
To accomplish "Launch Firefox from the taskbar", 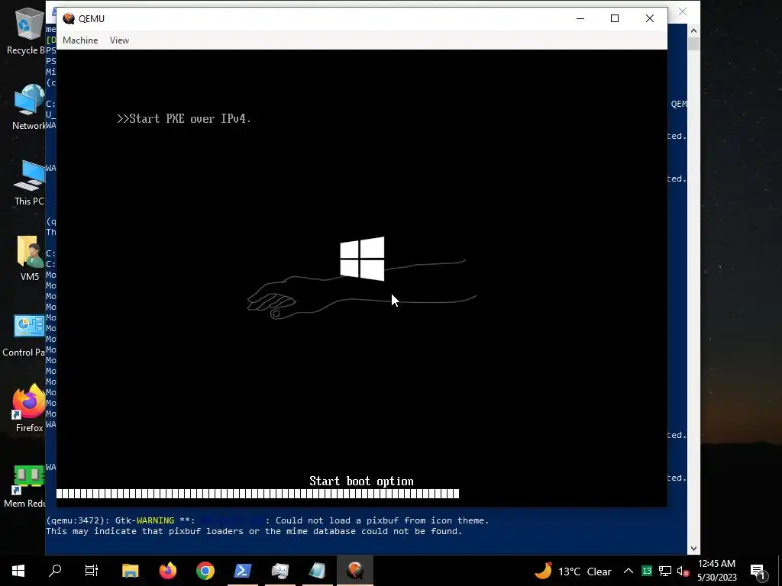I will coord(167,571).
